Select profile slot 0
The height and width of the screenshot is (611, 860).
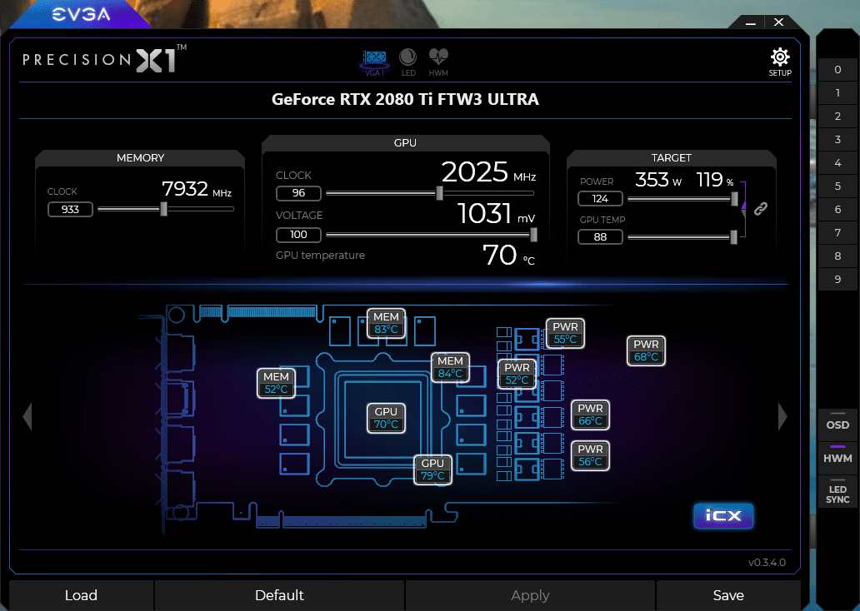tap(837, 70)
